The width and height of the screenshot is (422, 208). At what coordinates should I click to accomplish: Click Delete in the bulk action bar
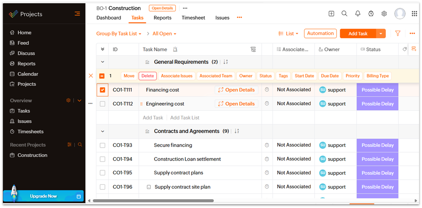tap(148, 76)
